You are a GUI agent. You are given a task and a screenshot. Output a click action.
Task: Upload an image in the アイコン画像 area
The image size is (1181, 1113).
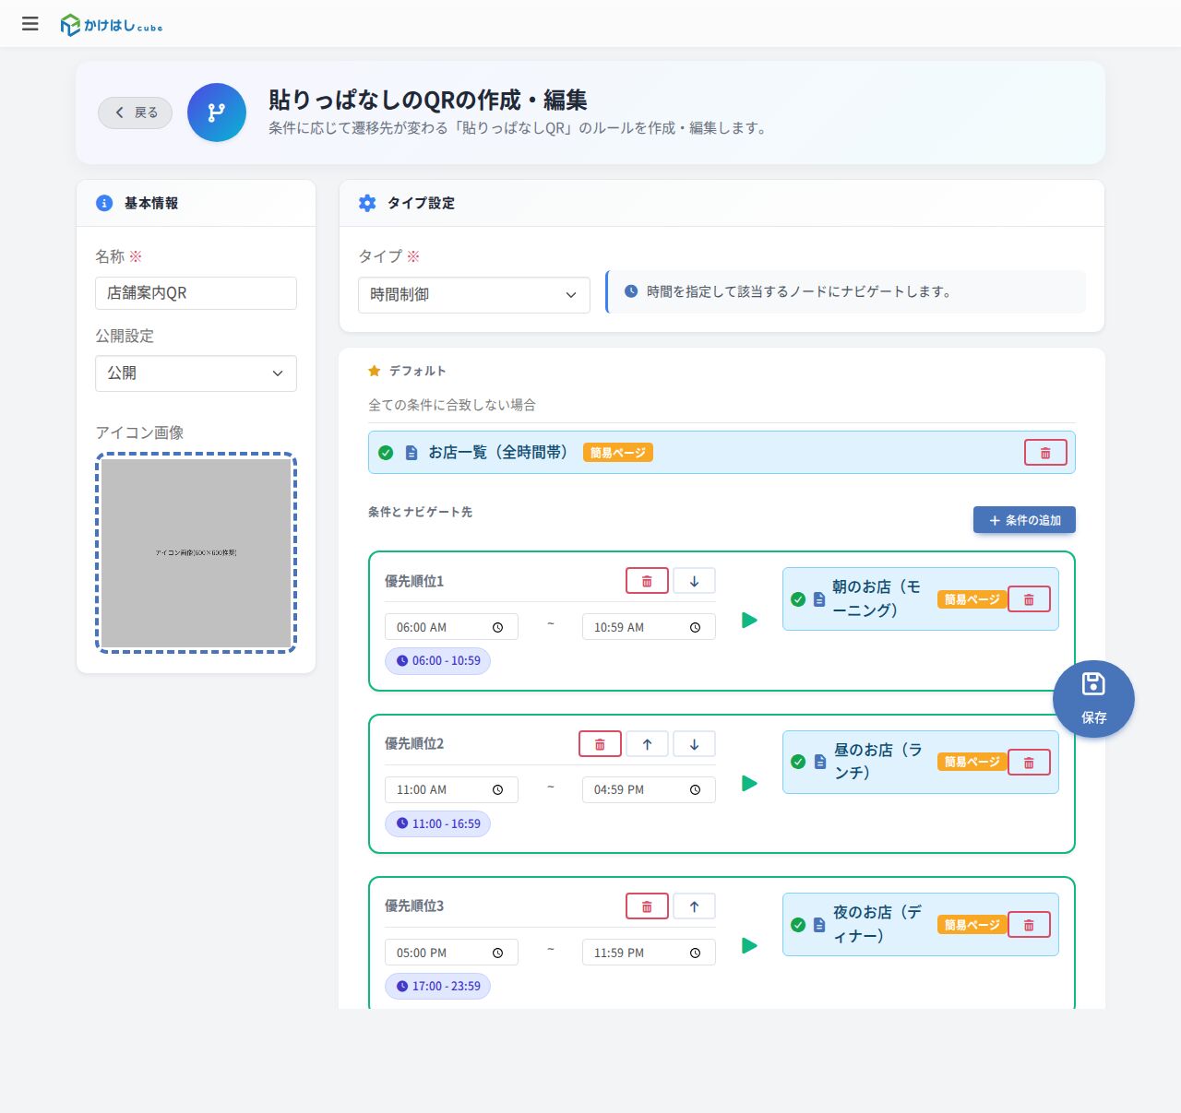tap(196, 552)
